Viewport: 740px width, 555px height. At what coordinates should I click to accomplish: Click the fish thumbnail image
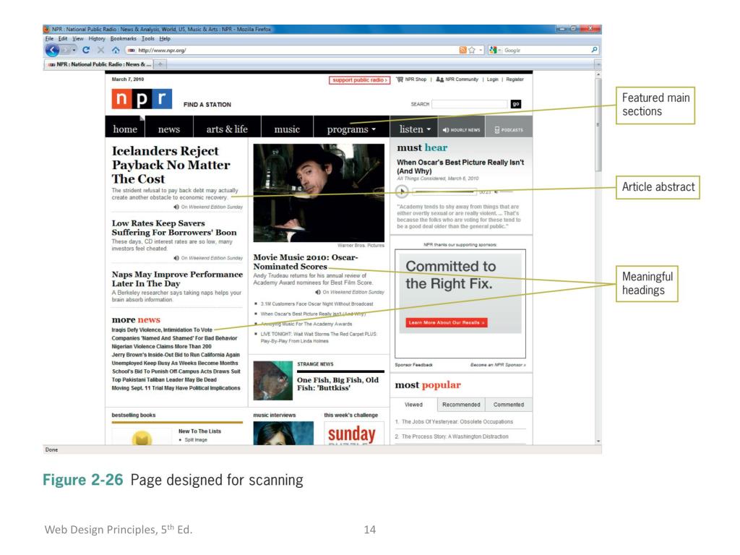(x=272, y=380)
